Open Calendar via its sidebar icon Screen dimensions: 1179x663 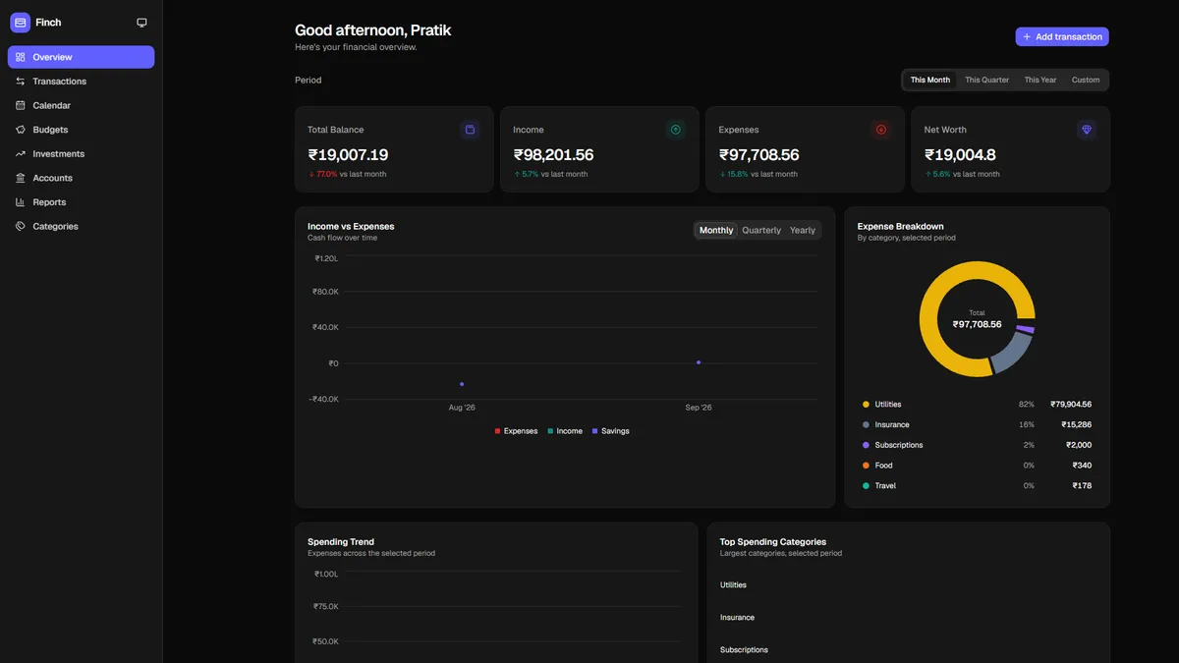[x=21, y=105]
